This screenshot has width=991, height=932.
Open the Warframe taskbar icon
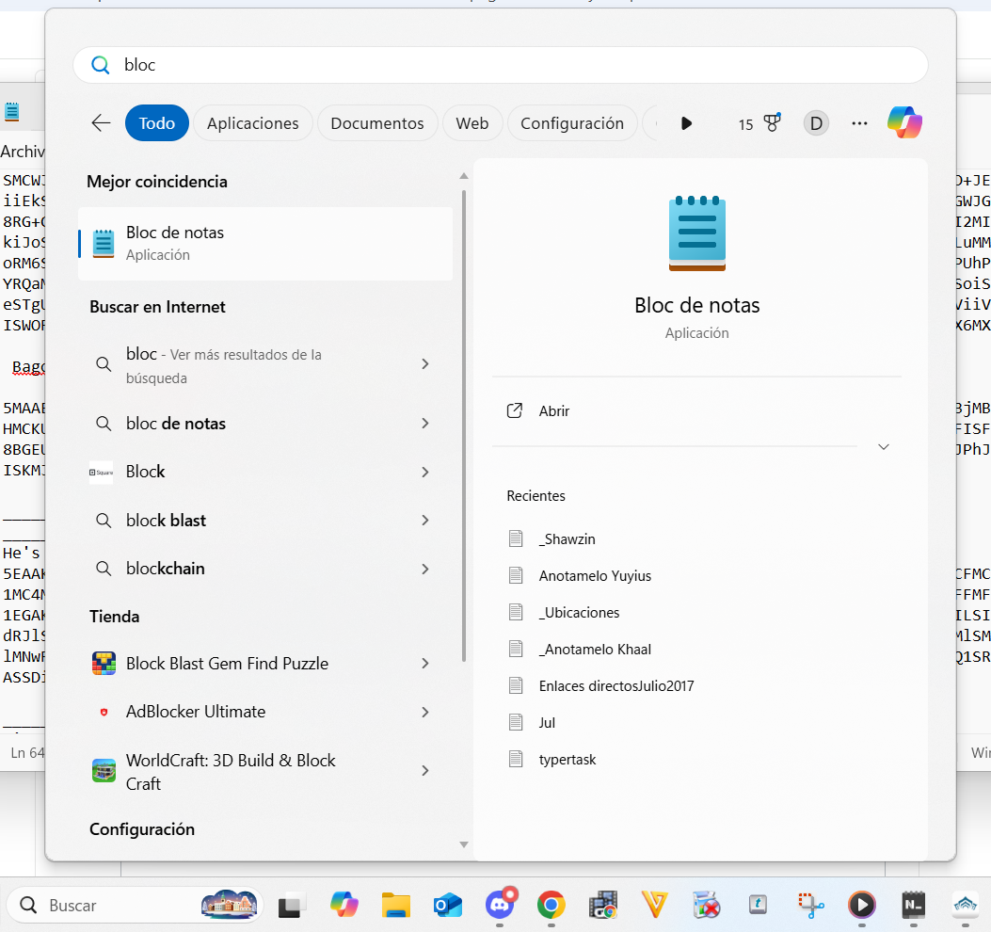tap(966, 906)
